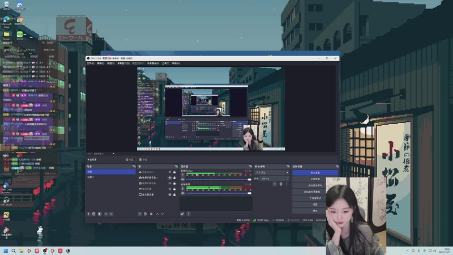Pop out the Sources dock panel
This screenshot has width=453, height=255.
tap(177, 167)
